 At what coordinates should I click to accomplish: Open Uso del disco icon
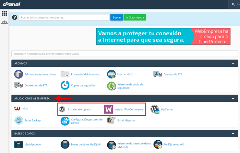[x=111, y=74]
